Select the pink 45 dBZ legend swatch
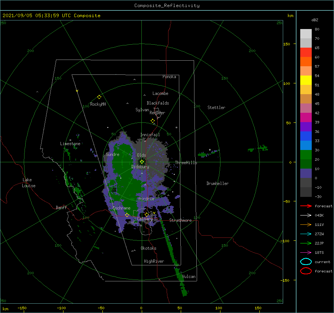 [x=306, y=108]
